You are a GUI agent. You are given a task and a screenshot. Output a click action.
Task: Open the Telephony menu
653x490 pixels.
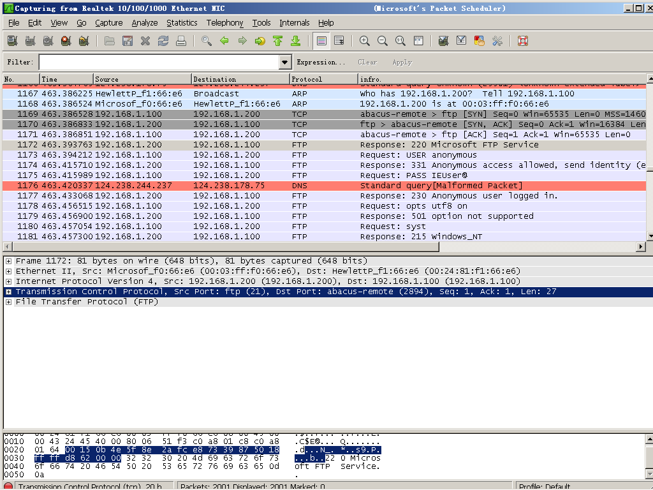click(225, 23)
